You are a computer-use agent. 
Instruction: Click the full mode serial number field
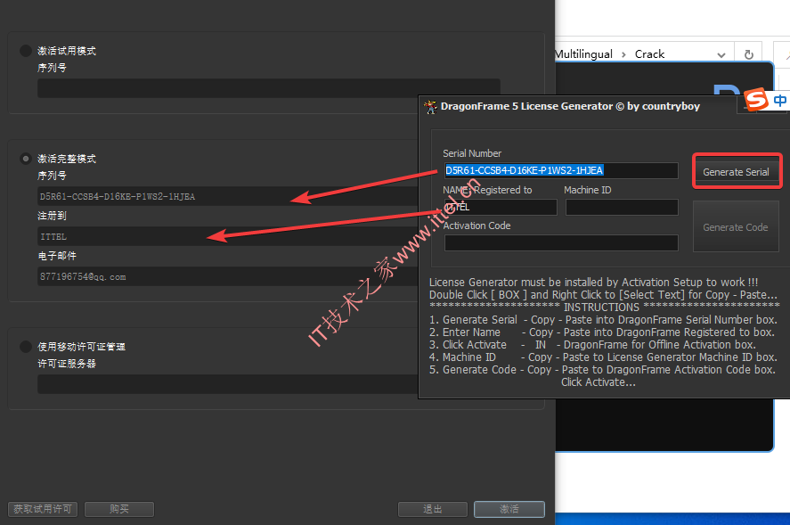click(228, 197)
